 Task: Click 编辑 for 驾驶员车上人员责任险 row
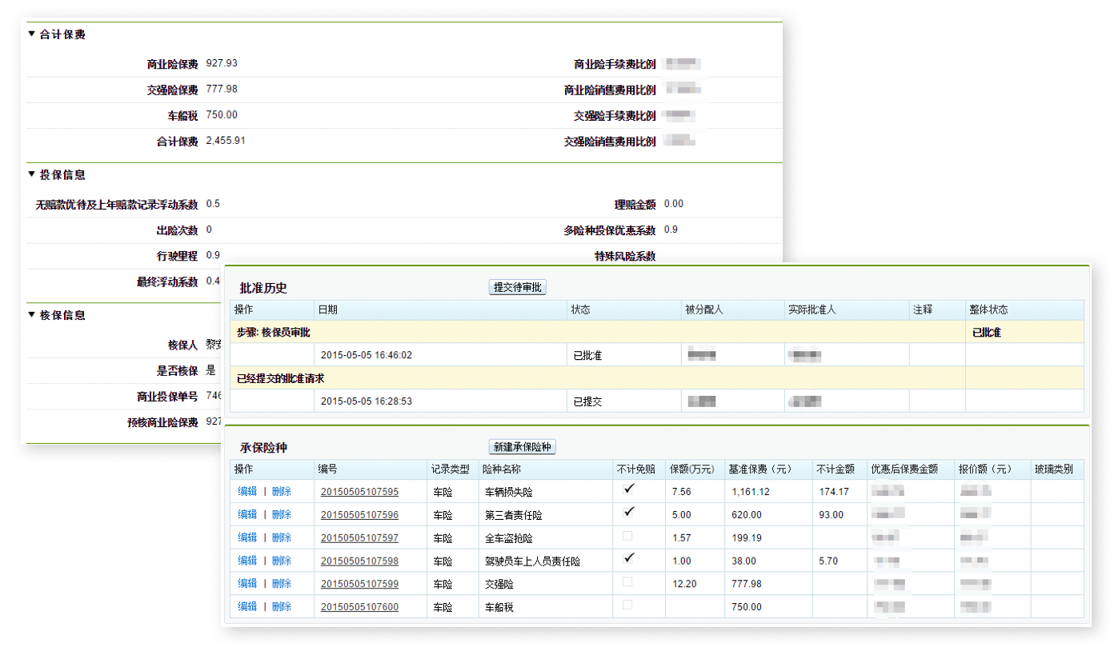(247, 561)
